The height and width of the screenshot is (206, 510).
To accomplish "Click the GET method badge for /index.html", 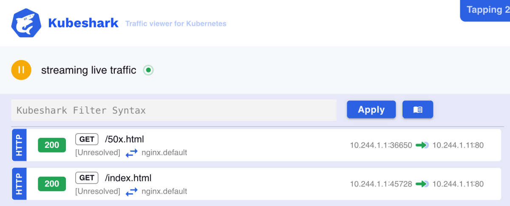I will [87, 178].
